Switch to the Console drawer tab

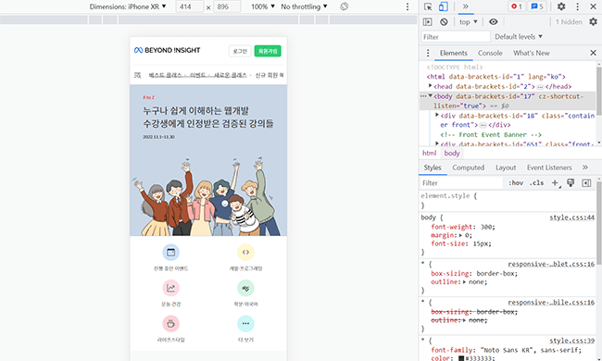point(490,53)
